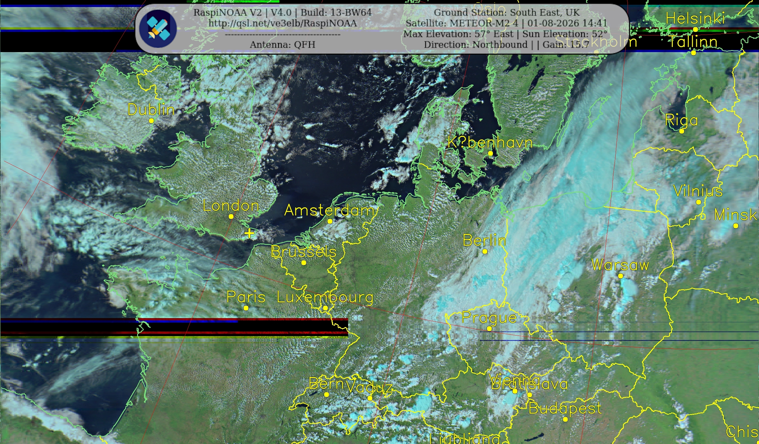The height and width of the screenshot is (444, 759).
Task: Click the yellow dot marking Warsaw
Action: [620, 276]
